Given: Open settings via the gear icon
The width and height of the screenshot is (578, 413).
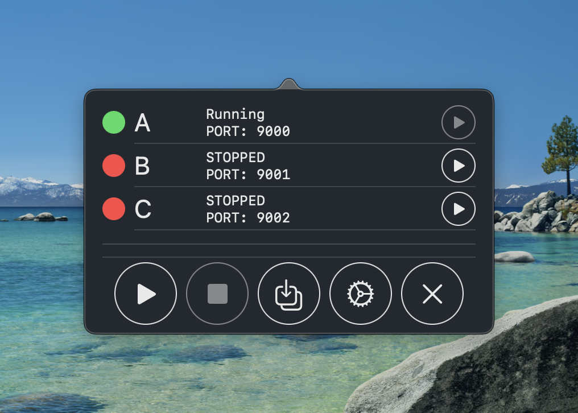Looking at the screenshot, I should [360, 294].
